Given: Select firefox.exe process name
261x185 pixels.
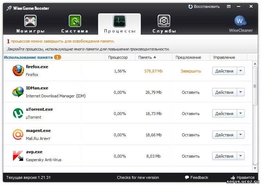Looking at the screenshot, I should [x=37, y=67].
